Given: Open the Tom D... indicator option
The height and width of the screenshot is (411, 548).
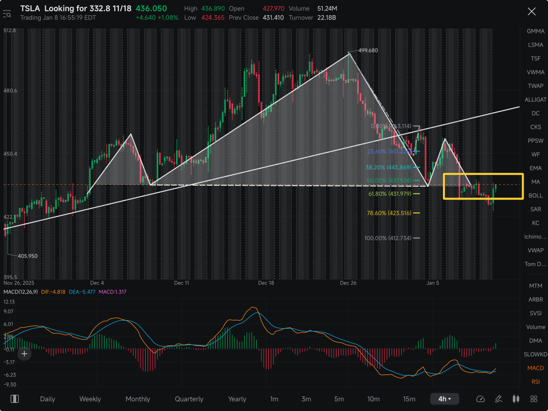Looking at the screenshot, I should tap(535, 264).
